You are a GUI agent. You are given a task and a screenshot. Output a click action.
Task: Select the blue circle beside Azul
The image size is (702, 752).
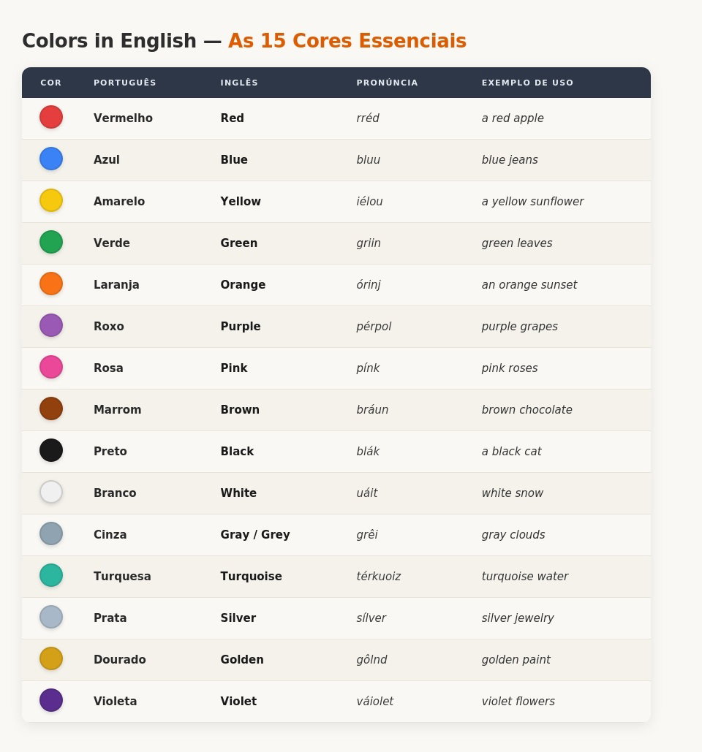click(x=51, y=159)
